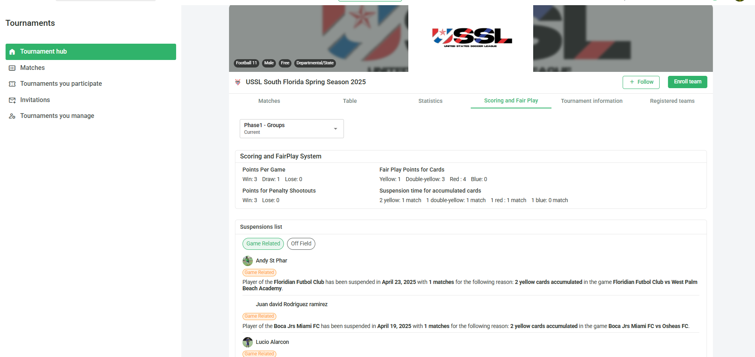Click the Football 11 tag

[x=246, y=63]
